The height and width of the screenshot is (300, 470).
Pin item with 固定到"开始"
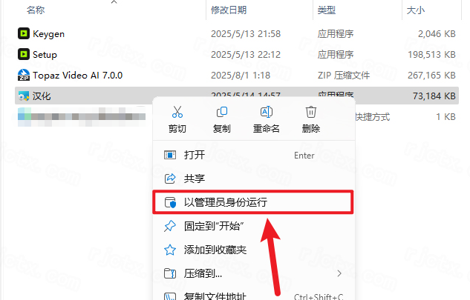pos(254,226)
